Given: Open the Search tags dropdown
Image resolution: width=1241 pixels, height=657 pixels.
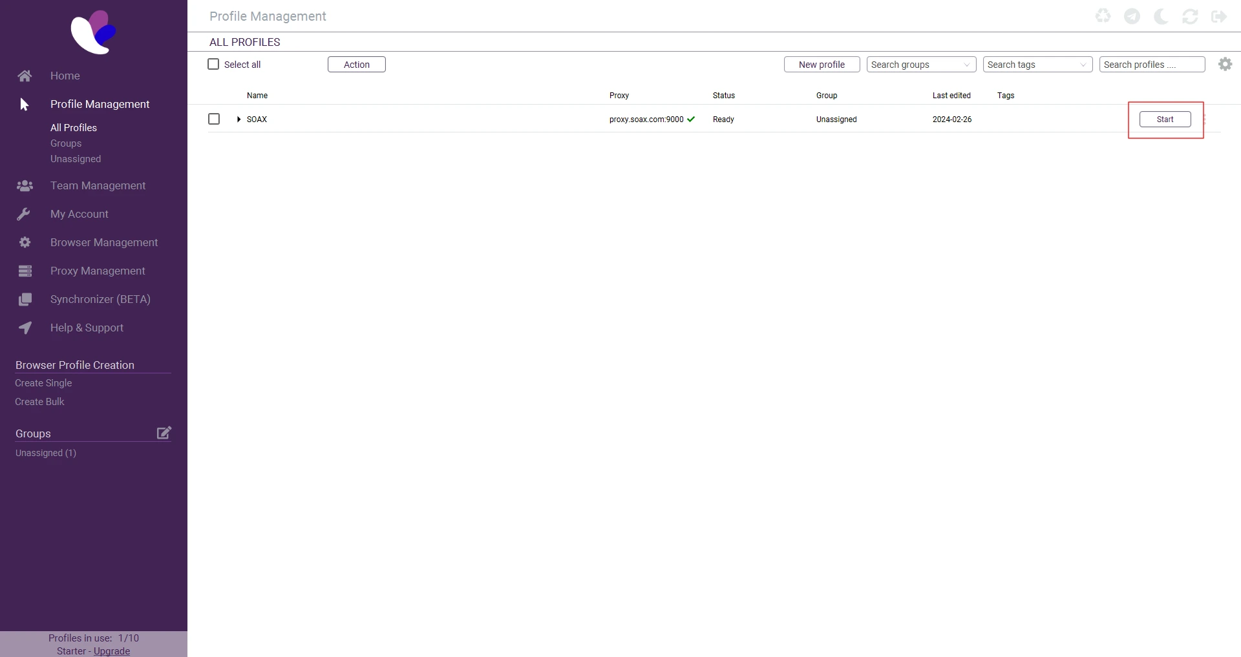Looking at the screenshot, I should tap(1037, 65).
